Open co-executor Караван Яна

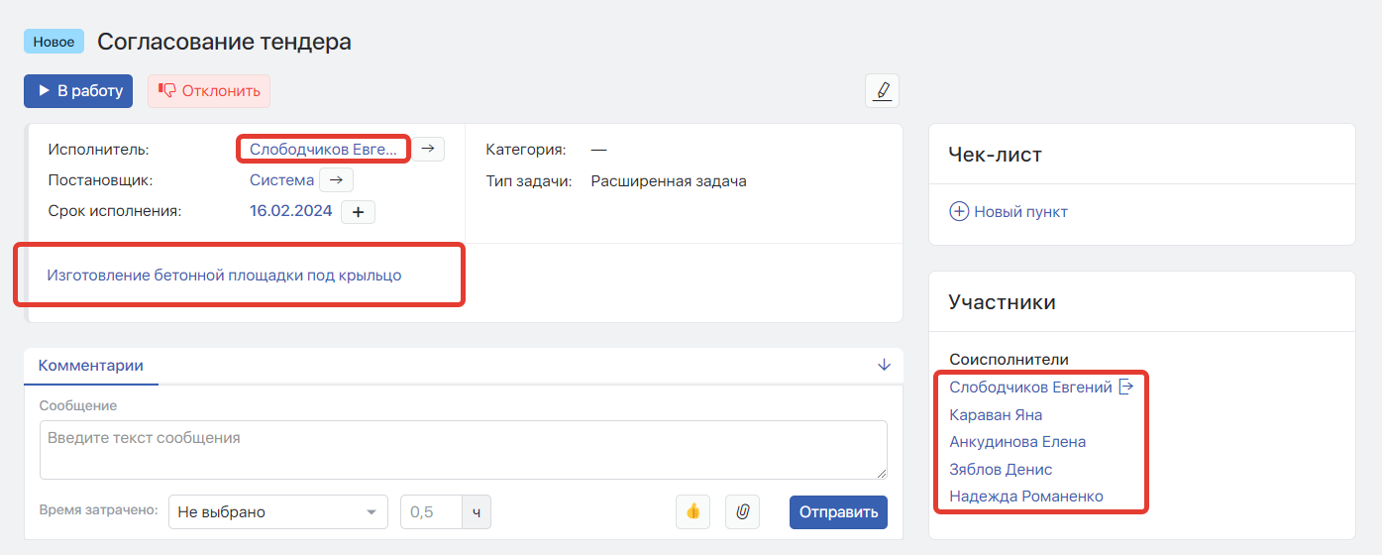(x=996, y=415)
